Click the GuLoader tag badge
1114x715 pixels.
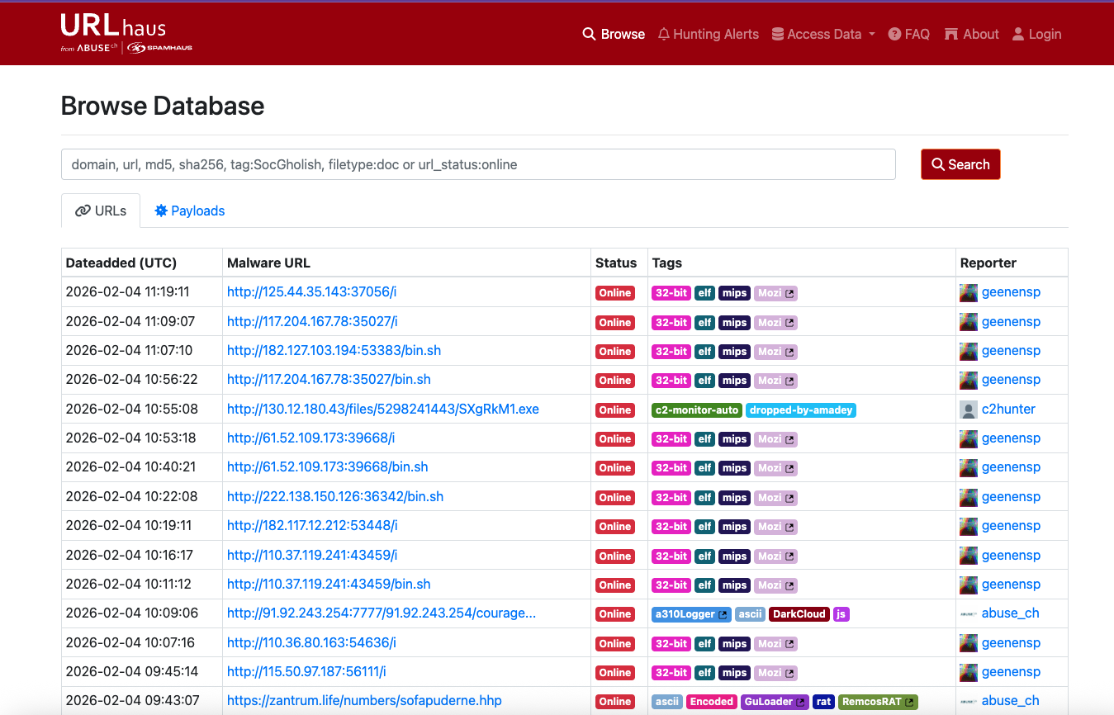[x=775, y=702]
